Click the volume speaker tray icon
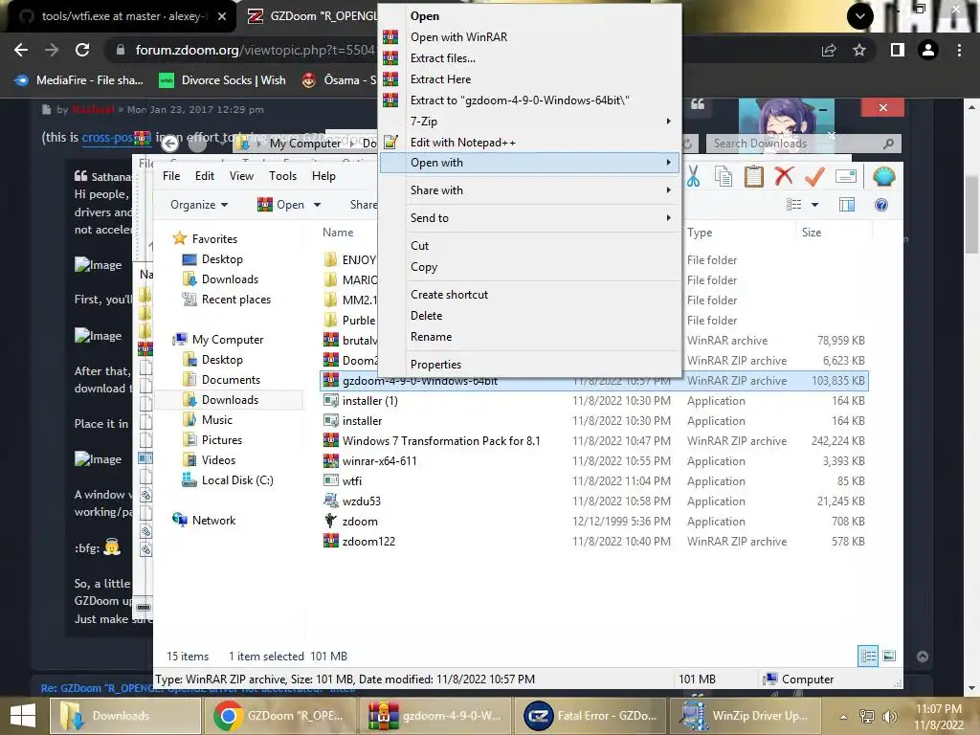 888,716
